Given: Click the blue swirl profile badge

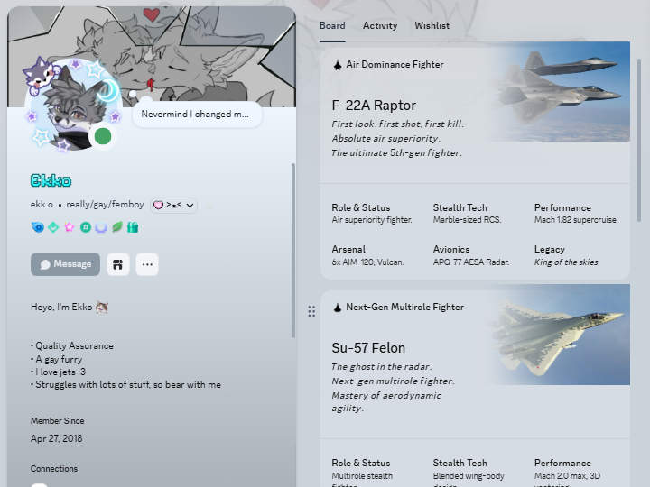Looking at the screenshot, I should point(38,227).
